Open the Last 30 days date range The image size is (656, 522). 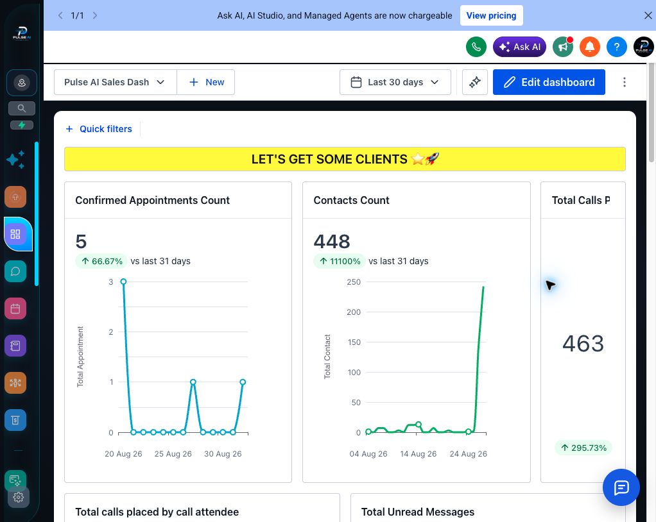coord(395,82)
